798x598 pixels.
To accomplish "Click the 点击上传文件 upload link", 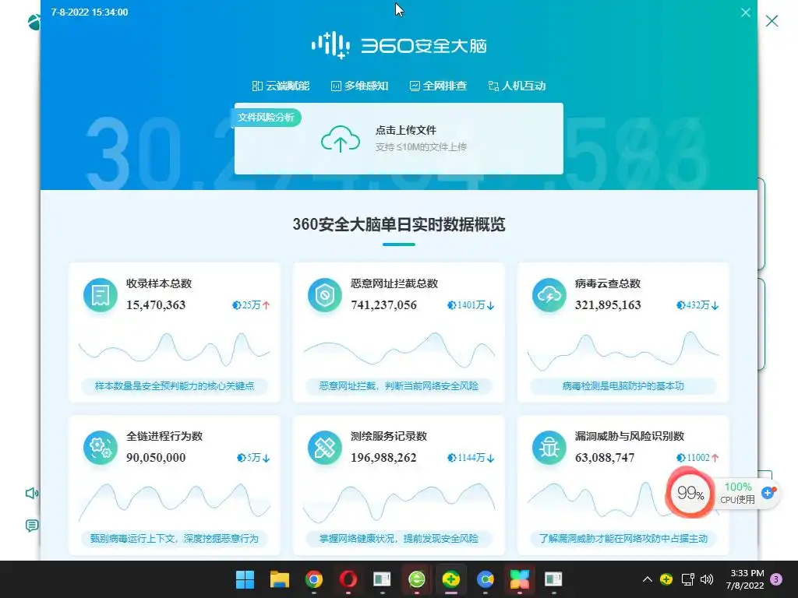I will coord(405,130).
